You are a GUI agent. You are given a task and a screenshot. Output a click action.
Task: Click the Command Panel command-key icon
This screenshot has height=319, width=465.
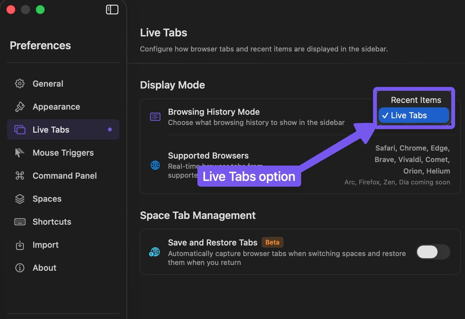[19, 175]
